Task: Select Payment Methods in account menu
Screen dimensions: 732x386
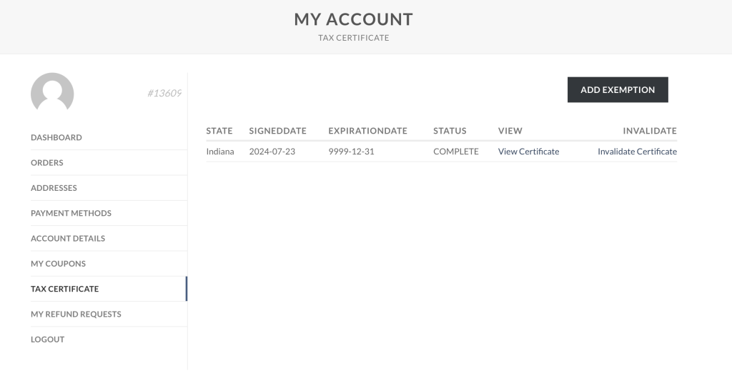Action: (71, 213)
